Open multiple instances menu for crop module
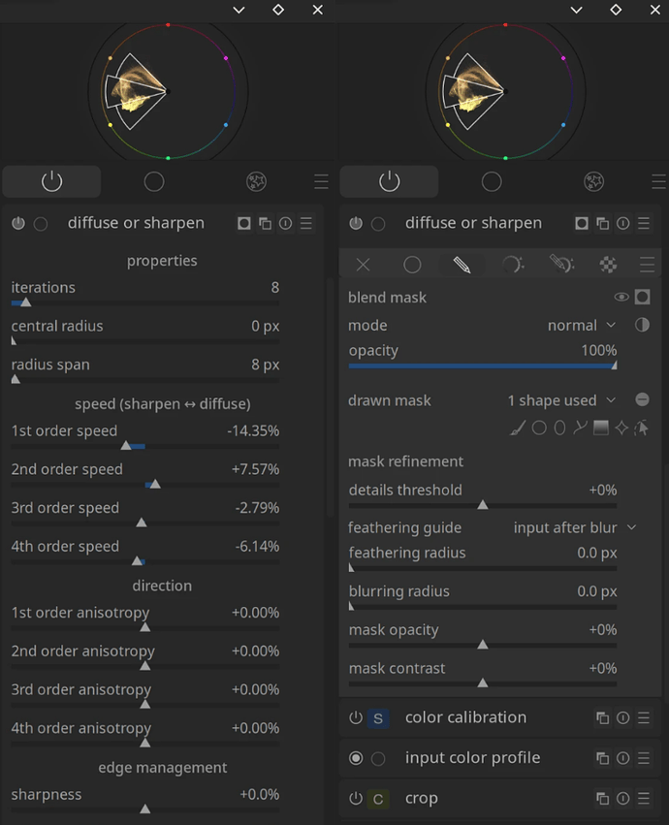Viewport: 669px width, 825px height. (602, 799)
